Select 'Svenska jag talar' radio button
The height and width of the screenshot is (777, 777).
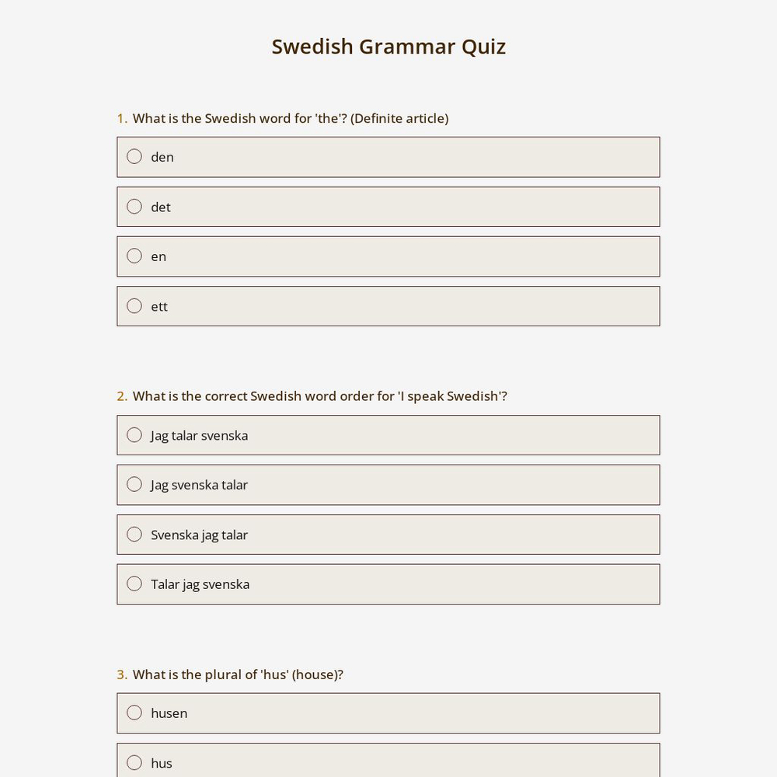tap(134, 534)
